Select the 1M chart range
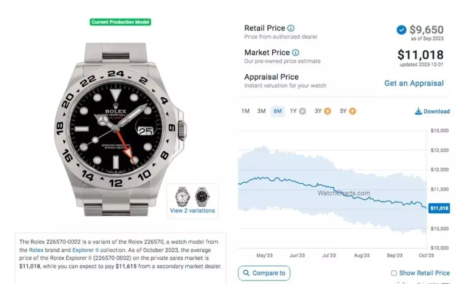 (246, 112)
